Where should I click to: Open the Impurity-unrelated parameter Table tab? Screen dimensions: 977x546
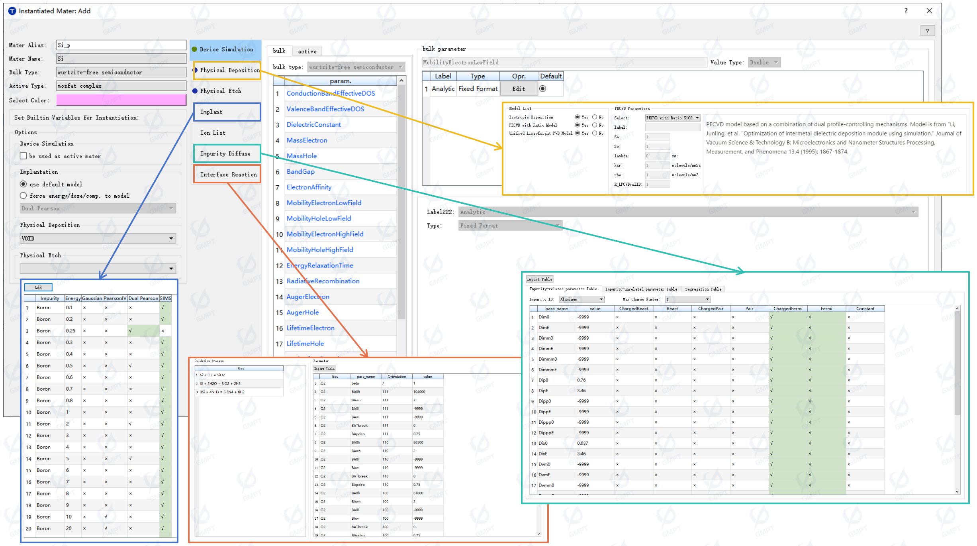pos(641,289)
